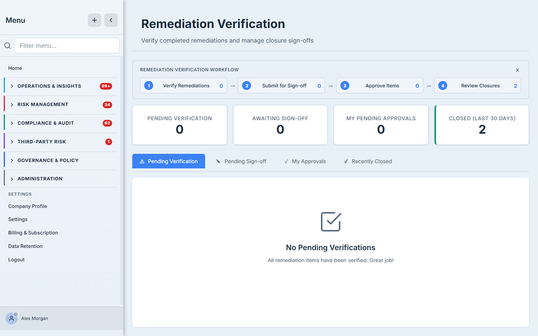This screenshot has height=336, width=538.
Task: Open the Settings link in sidebar
Action: [x=18, y=219]
